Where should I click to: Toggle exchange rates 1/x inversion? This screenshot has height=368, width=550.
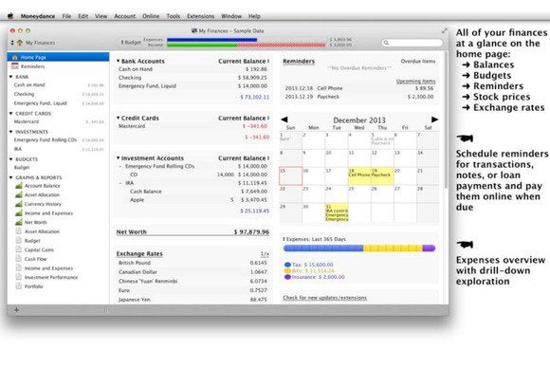(x=265, y=253)
